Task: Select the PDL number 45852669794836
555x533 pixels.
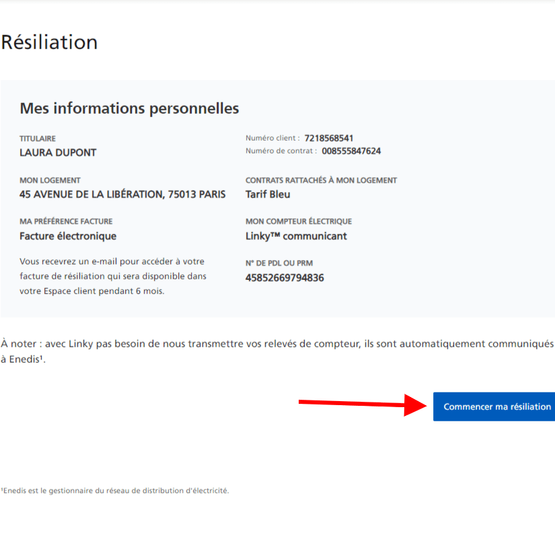Action: point(285,277)
